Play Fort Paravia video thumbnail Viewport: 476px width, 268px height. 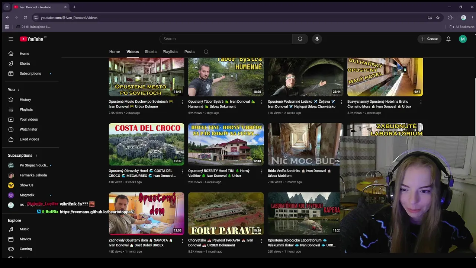[x=226, y=214]
